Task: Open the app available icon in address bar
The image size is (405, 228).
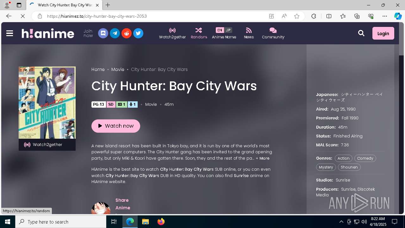Action: (271, 16)
